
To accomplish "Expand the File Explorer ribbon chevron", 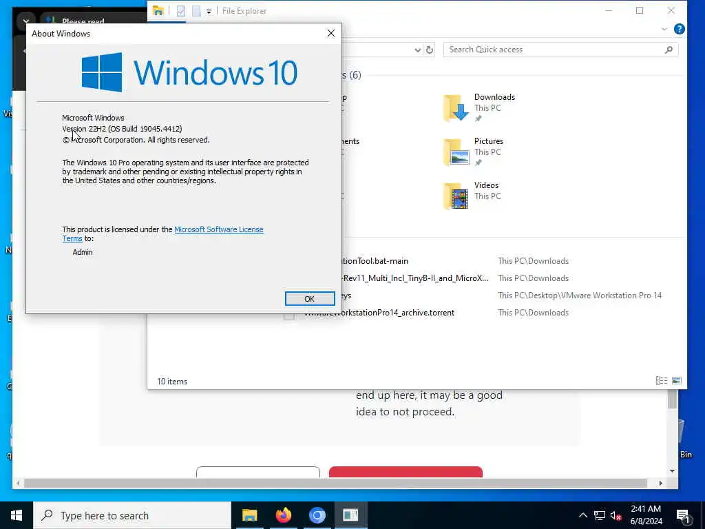I will click(x=664, y=29).
